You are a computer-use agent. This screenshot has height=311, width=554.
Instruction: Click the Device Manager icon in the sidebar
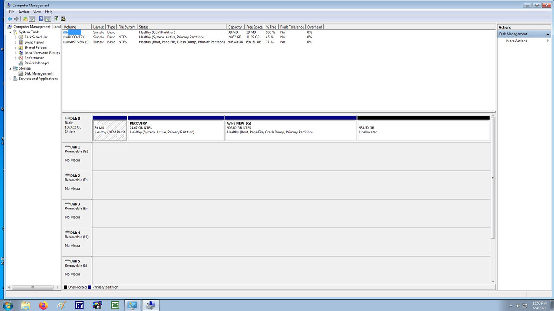pyautogui.click(x=21, y=63)
